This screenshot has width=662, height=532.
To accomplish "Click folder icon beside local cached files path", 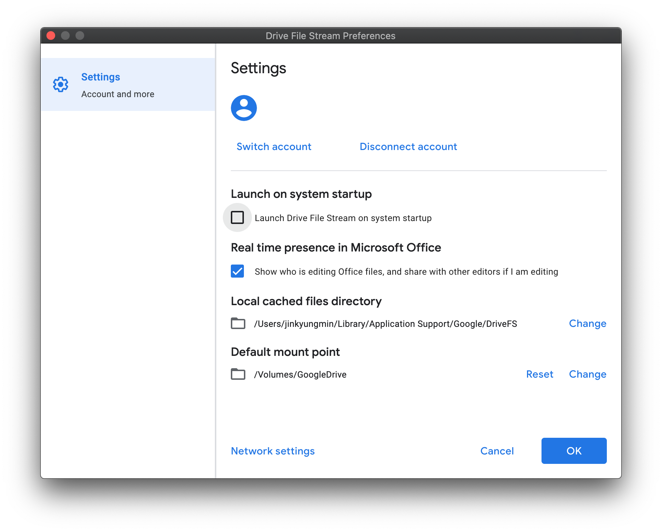I will point(238,323).
